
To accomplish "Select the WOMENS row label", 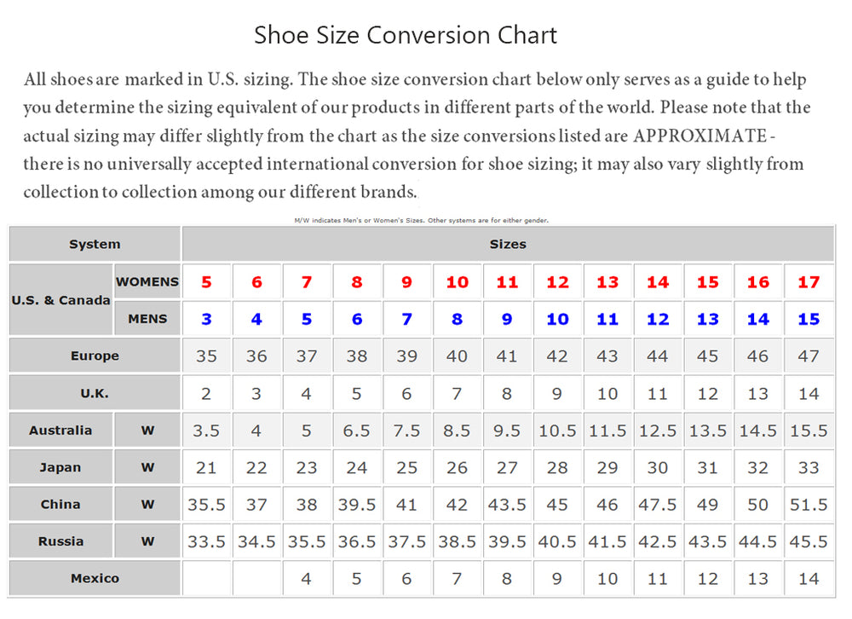I will [147, 281].
